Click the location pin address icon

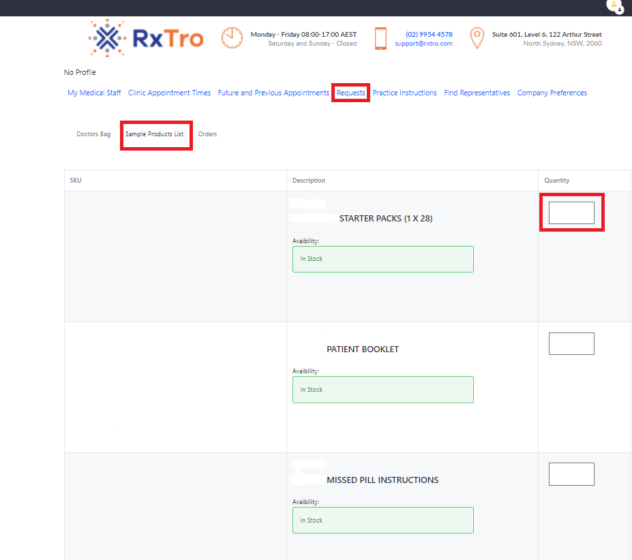coord(477,38)
